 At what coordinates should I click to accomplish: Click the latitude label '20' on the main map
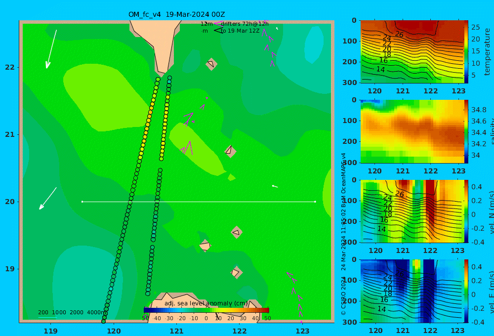[x=10, y=202]
